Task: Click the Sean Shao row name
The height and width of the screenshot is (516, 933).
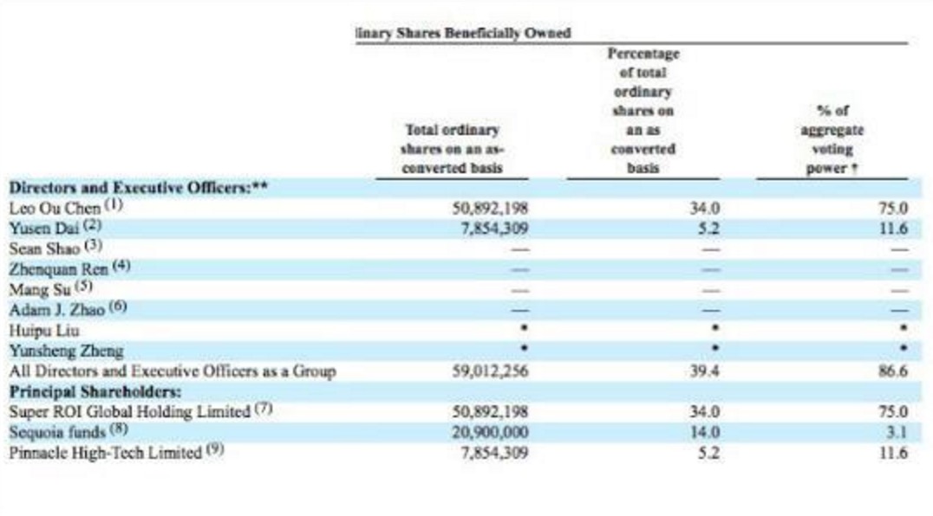Action: [43, 248]
